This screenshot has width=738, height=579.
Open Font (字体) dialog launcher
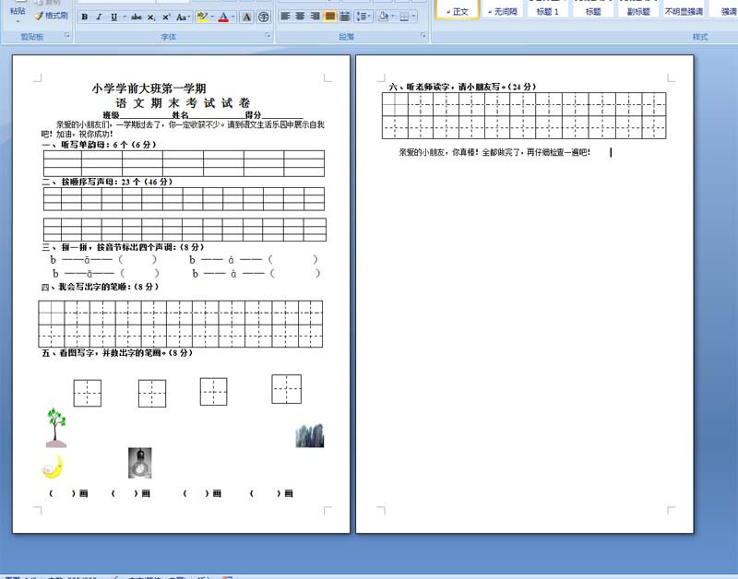click(x=268, y=36)
